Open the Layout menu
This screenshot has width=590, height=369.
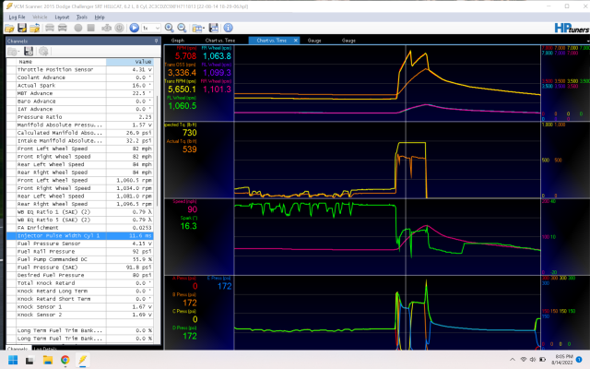pyautogui.click(x=61, y=17)
